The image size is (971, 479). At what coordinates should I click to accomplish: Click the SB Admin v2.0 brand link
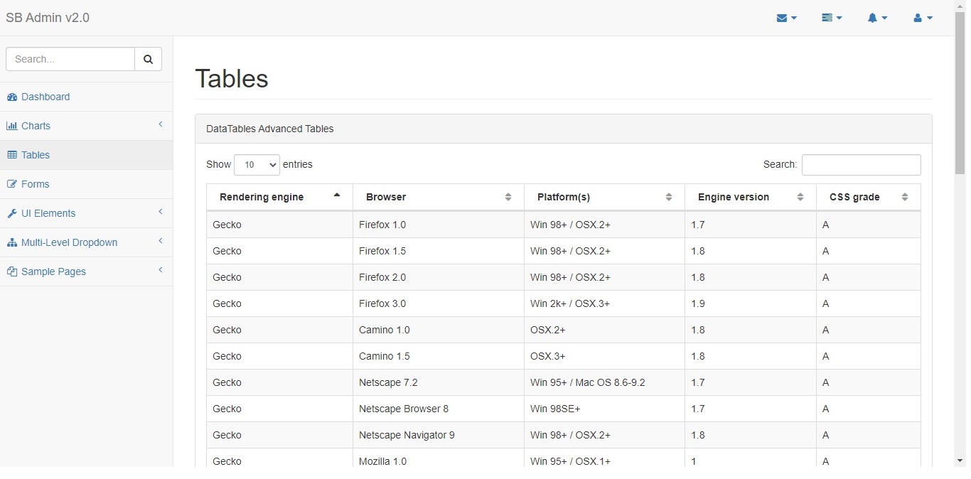47,17
